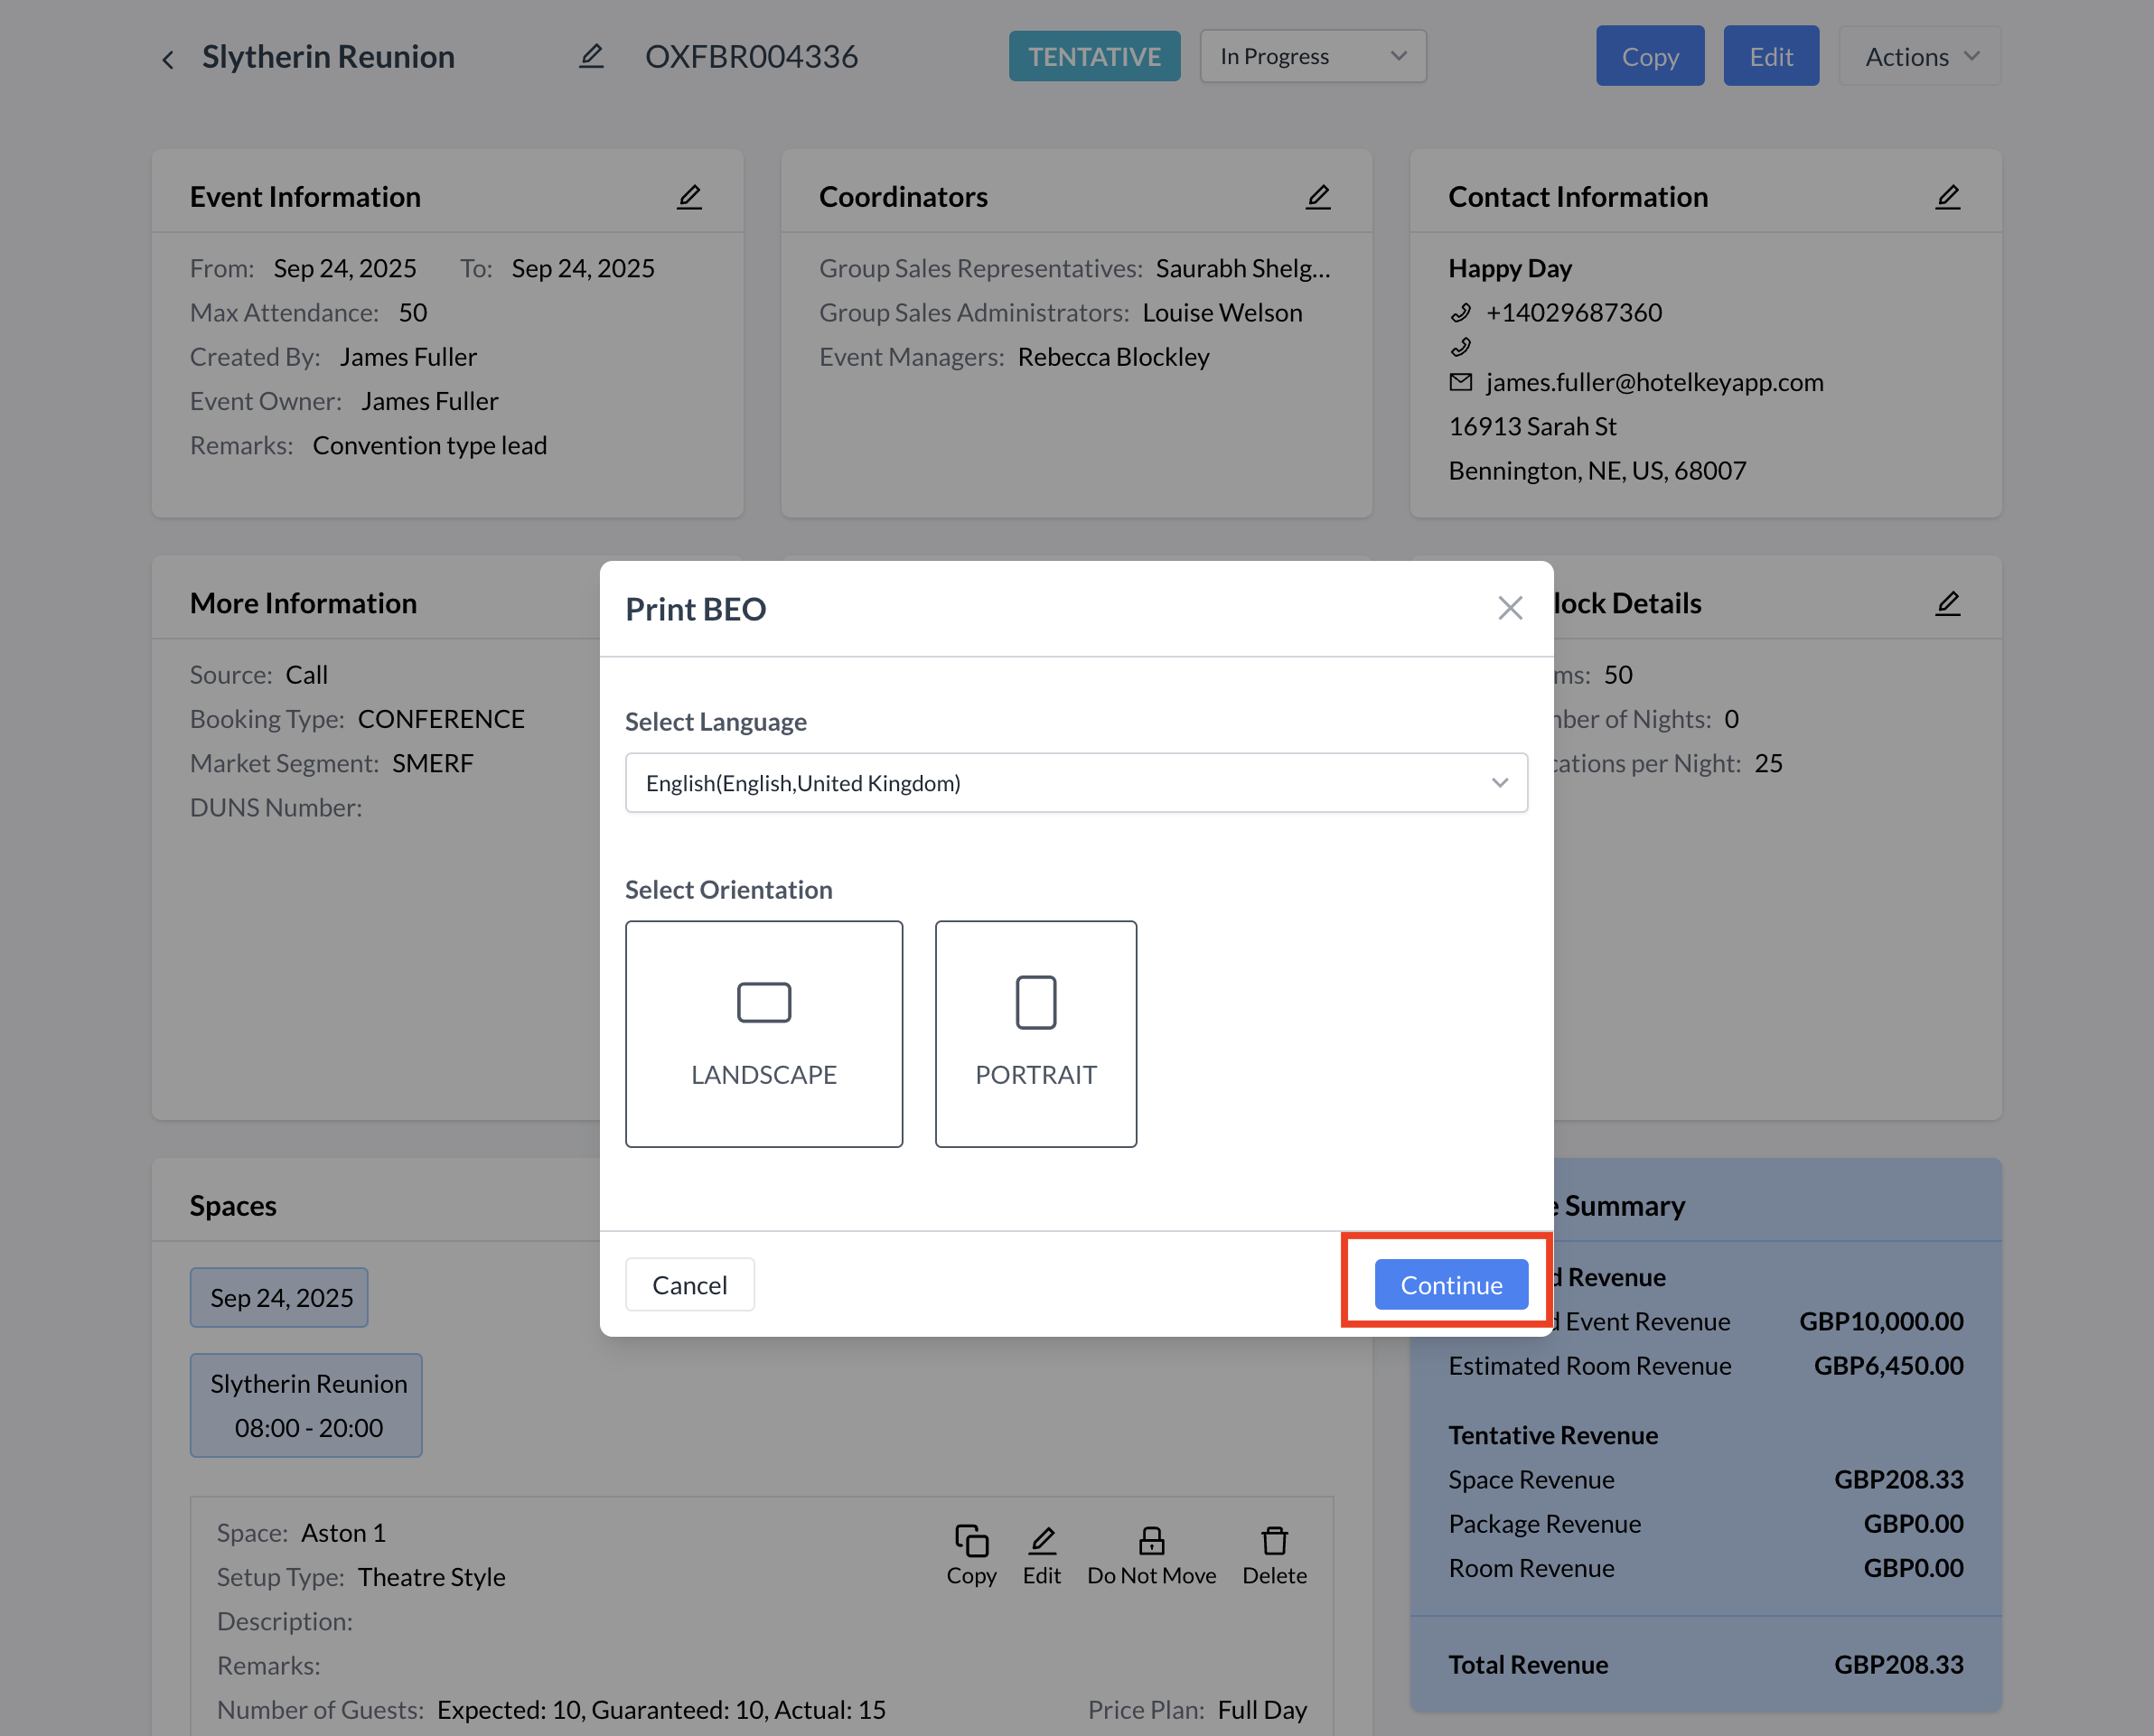
Task: Choose the LANDSCAPE orientation option
Action: click(763, 1033)
